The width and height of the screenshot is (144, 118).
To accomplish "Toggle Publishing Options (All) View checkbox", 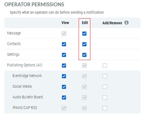I will pyautogui.click(x=64, y=66).
